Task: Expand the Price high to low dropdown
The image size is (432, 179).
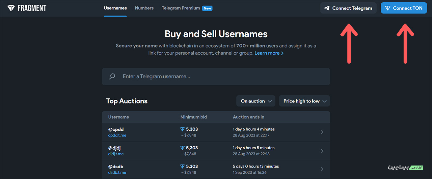Action: click(304, 101)
